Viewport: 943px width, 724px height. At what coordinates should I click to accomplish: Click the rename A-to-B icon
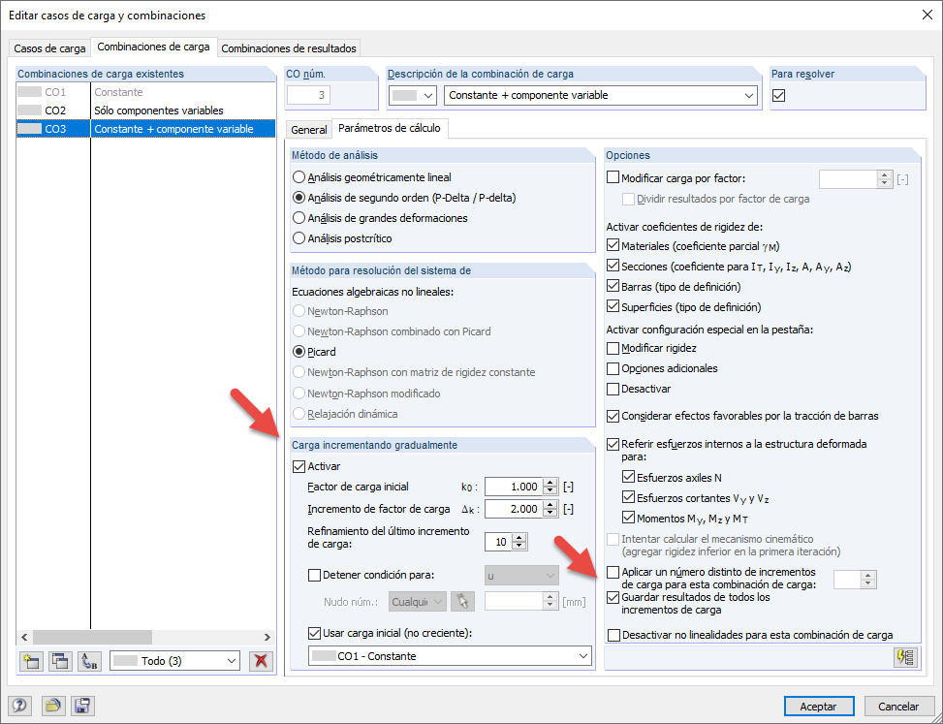[87, 661]
